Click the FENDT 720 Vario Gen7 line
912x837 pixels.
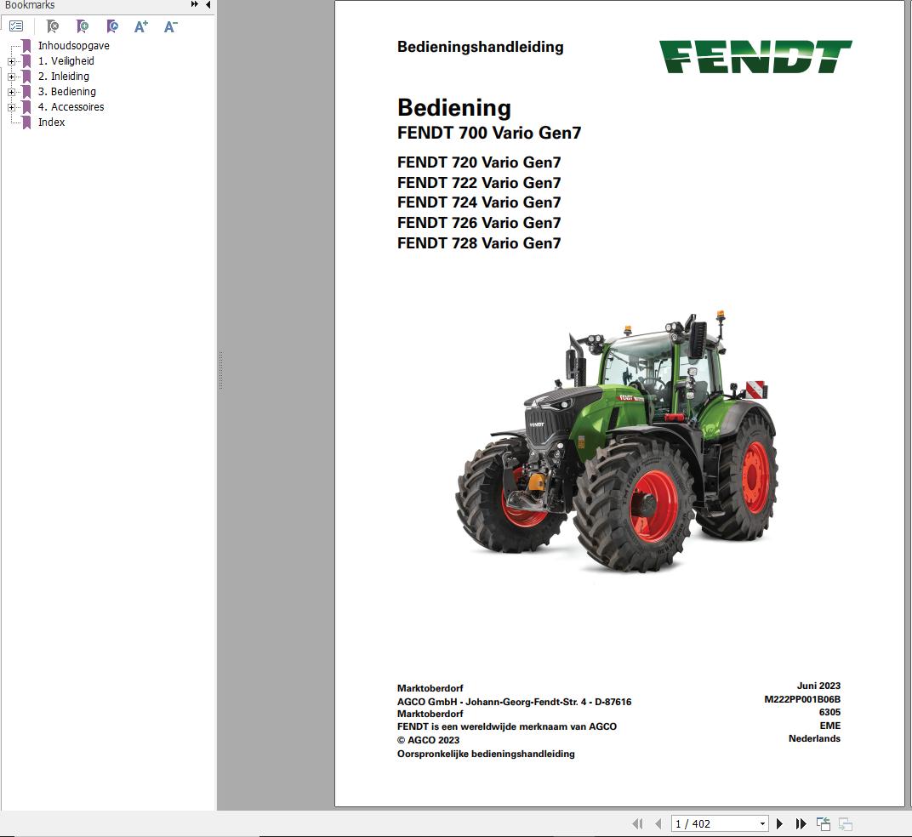(479, 162)
